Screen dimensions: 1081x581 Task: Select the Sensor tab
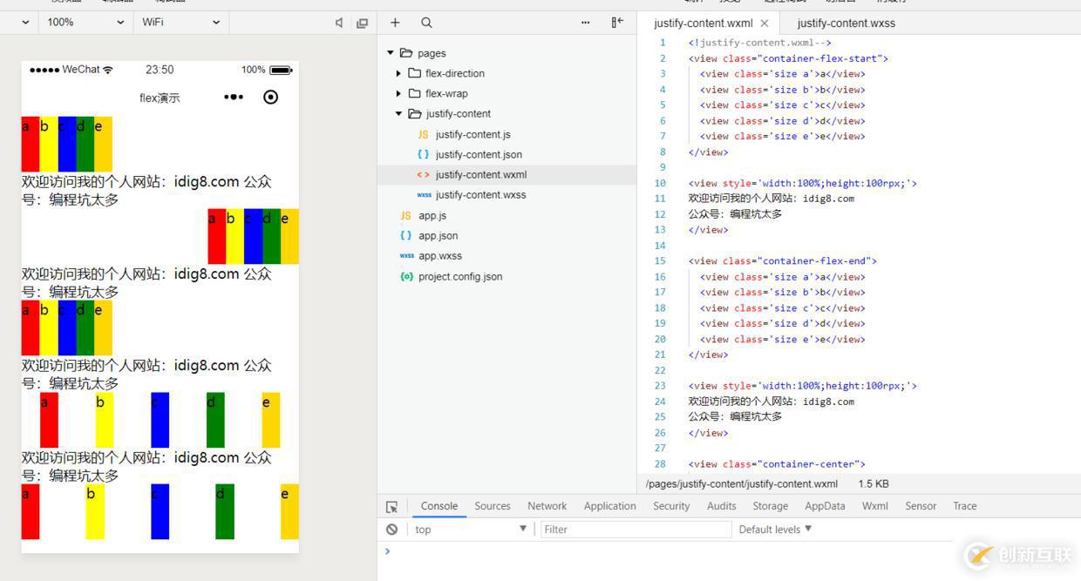(x=921, y=506)
